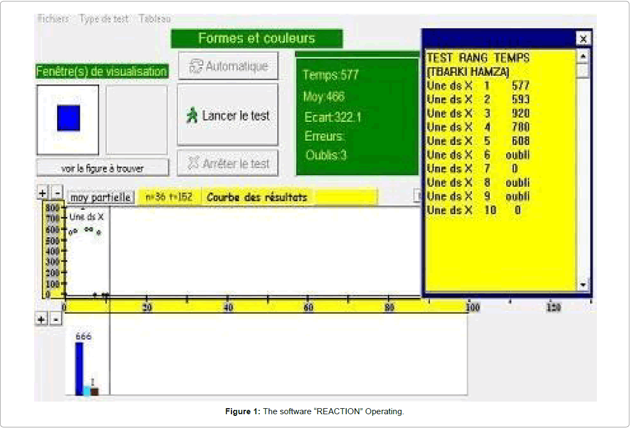Click the blue square in visualization window
This screenshot has width=631, height=434.
pos(69,118)
